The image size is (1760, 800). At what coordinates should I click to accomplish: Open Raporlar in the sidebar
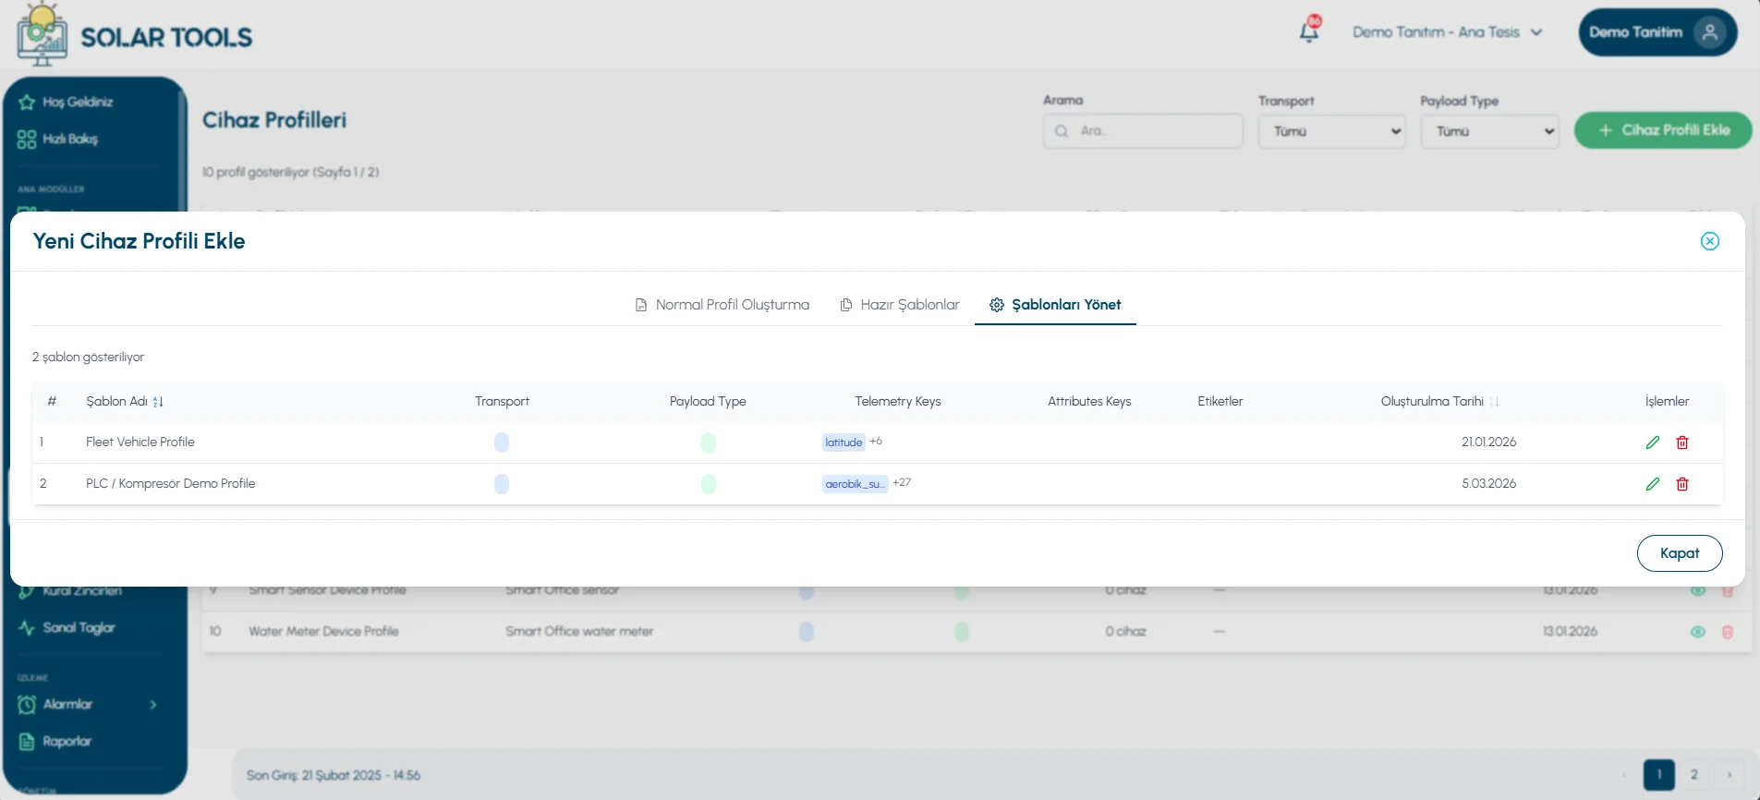(67, 742)
